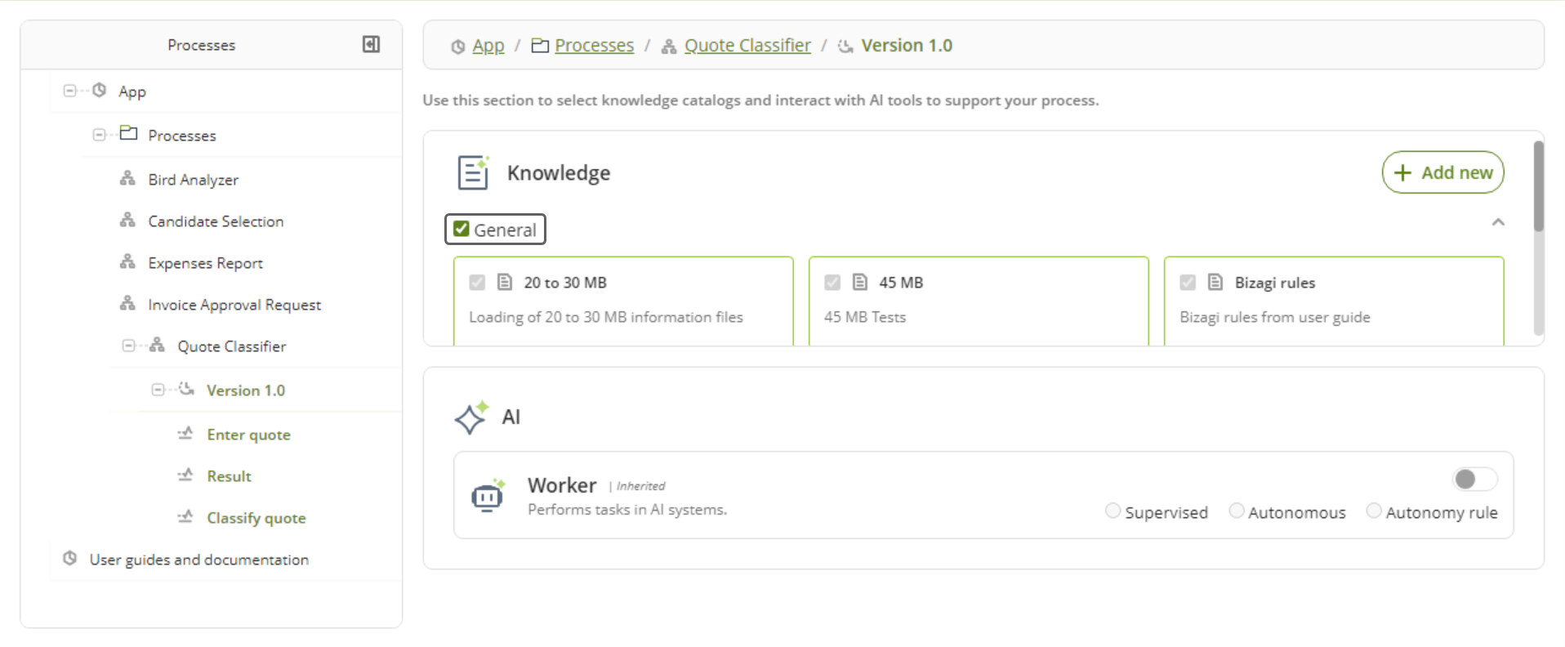Enable the Worker toggle switch

tap(1474, 480)
